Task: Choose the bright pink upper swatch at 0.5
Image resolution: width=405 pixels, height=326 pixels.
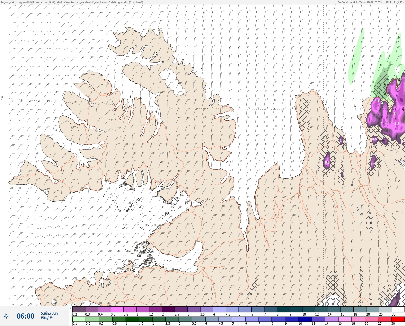Action: (x=117, y=309)
